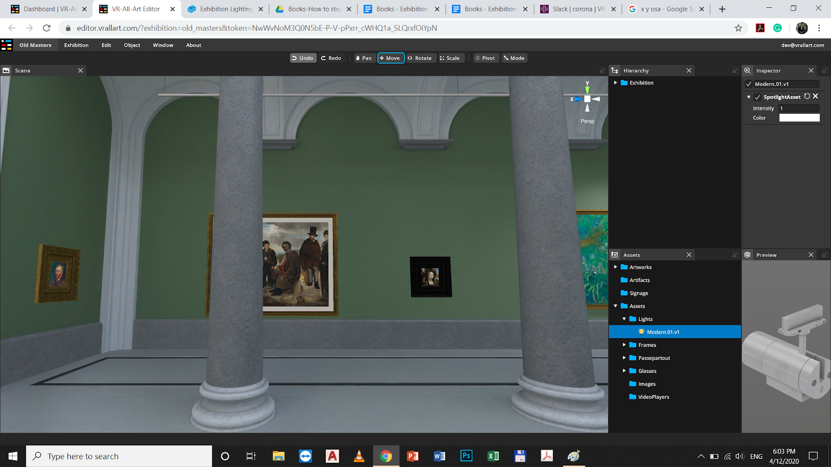Toggle the Persp projection label

587,121
